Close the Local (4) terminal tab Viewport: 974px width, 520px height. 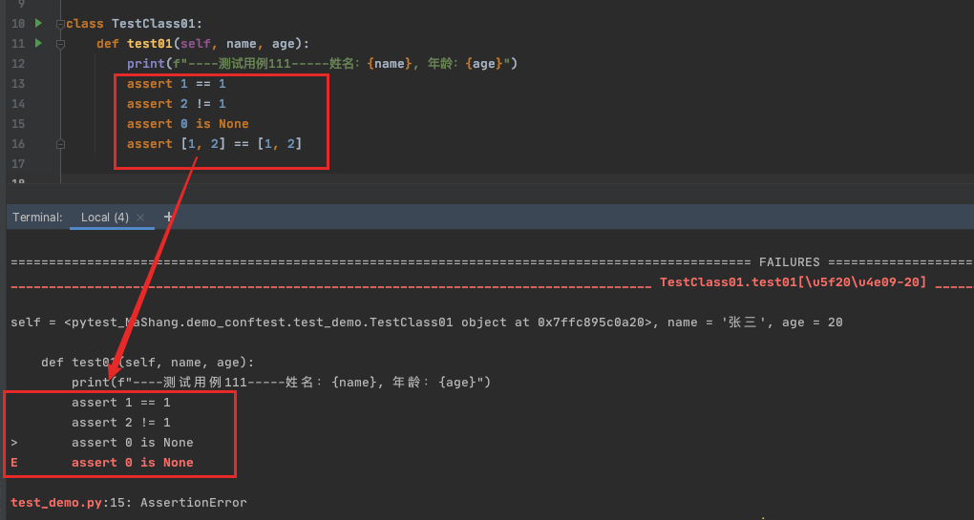coord(141,218)
